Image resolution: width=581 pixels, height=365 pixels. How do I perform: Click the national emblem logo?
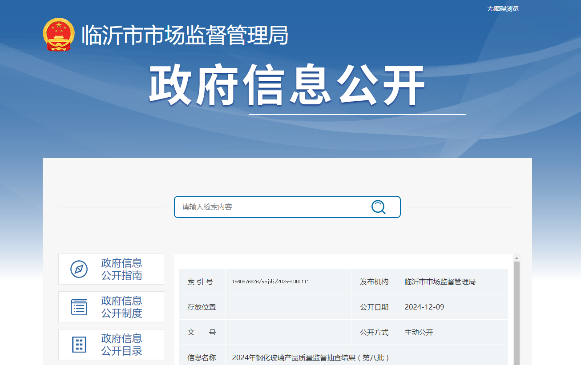[x=59, y=35]
